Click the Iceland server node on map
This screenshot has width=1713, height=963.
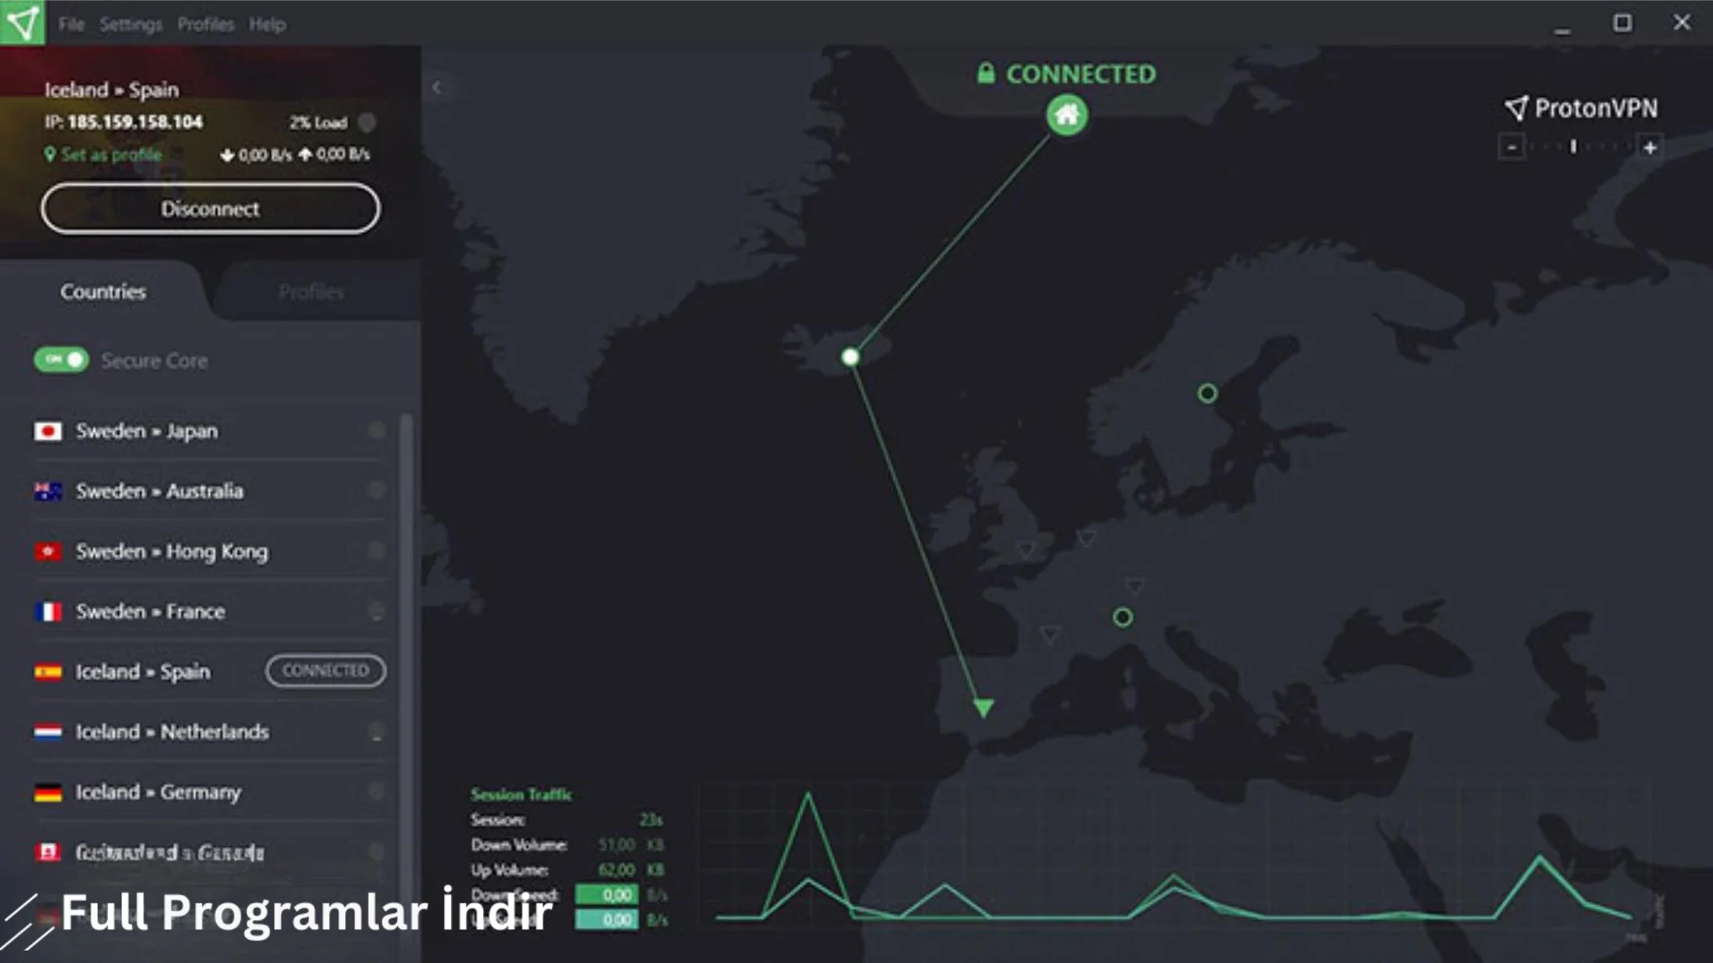(850, 357)
